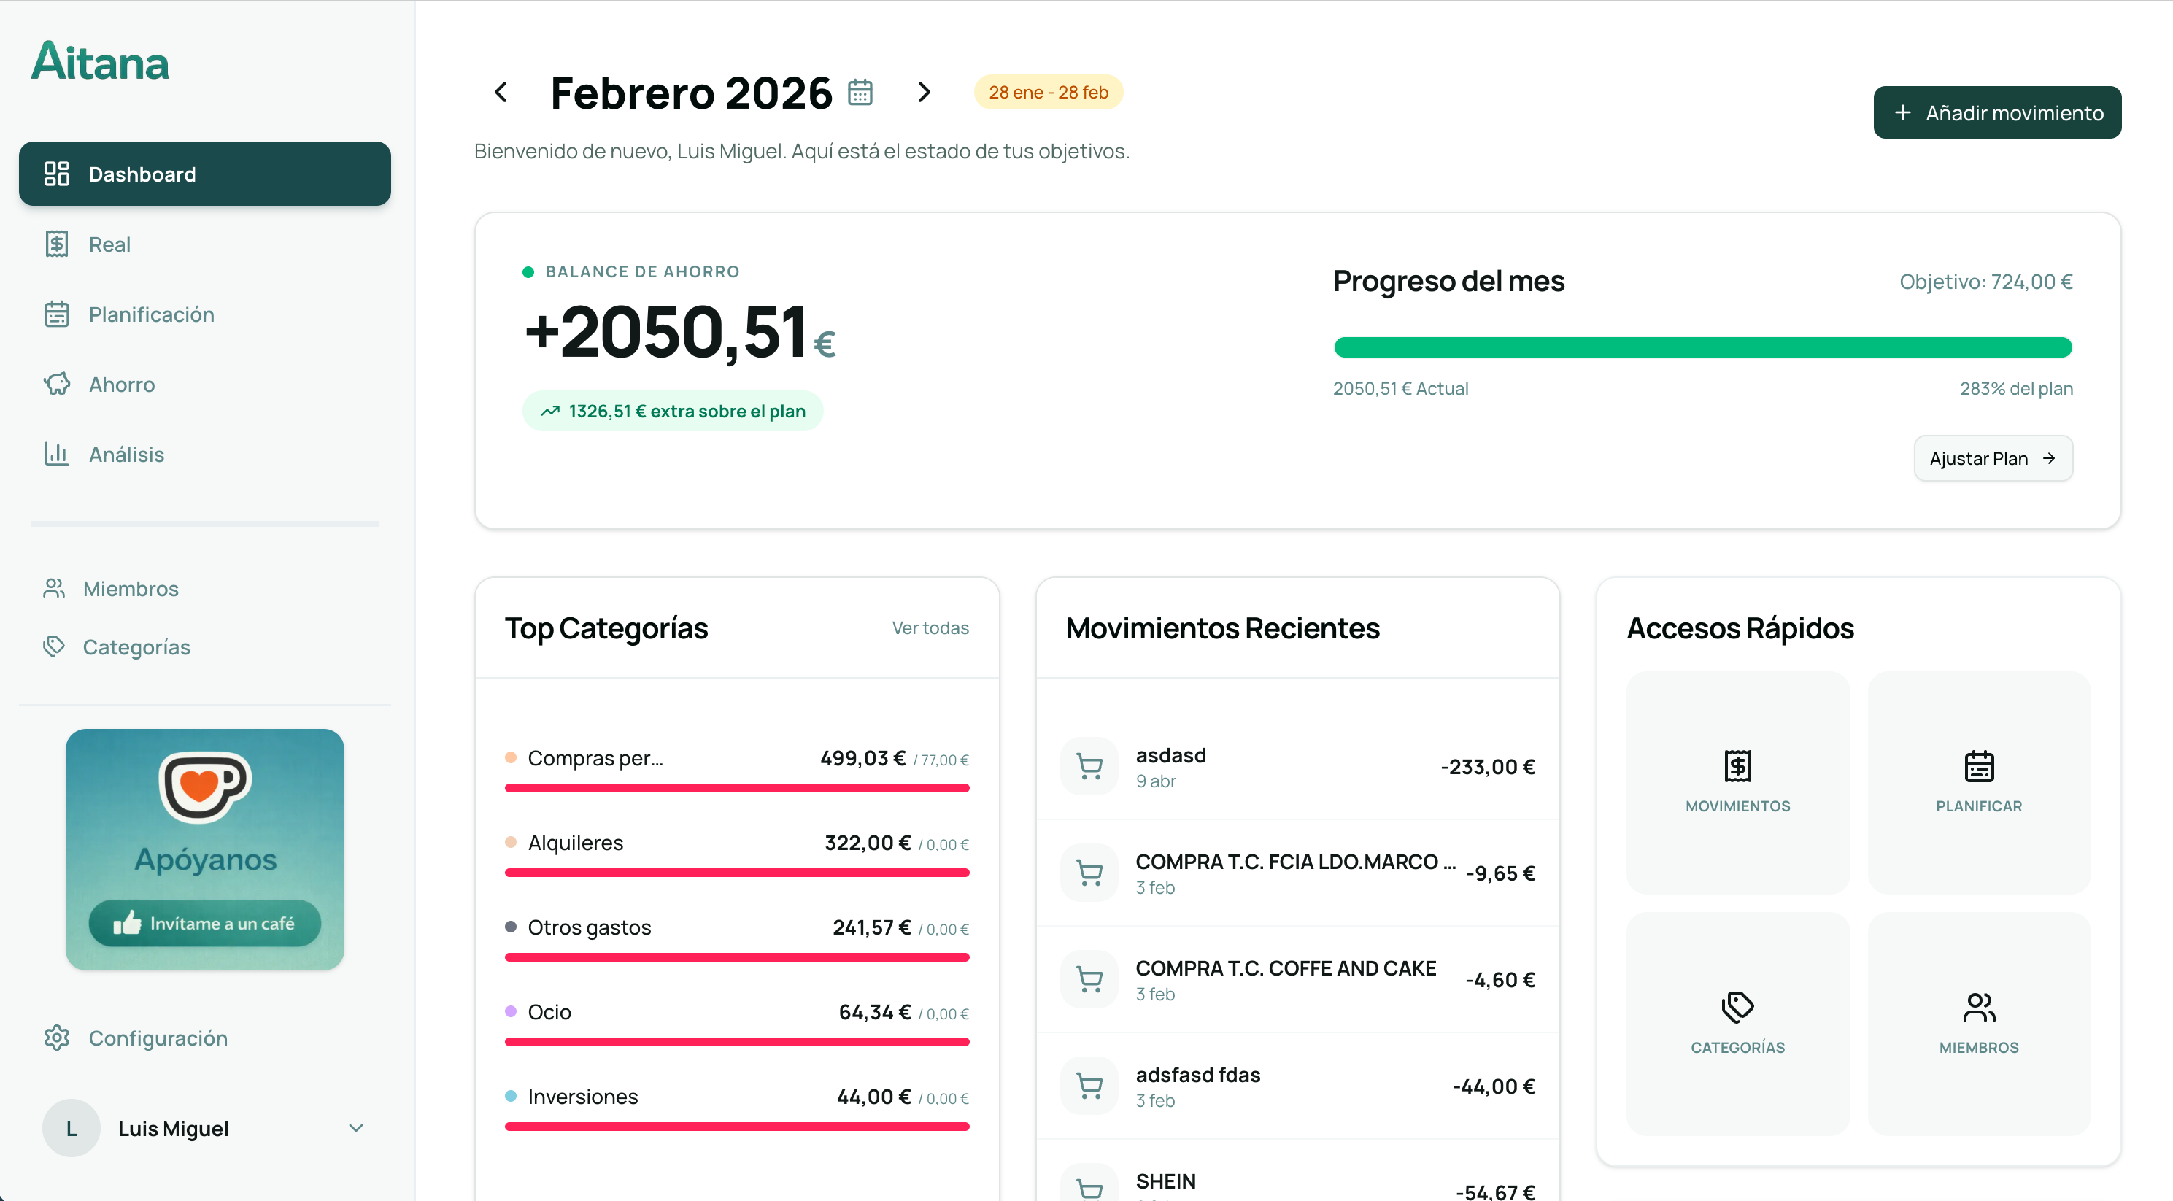Open the Planificar quick access calendar icon

[x=1978, y=766]
